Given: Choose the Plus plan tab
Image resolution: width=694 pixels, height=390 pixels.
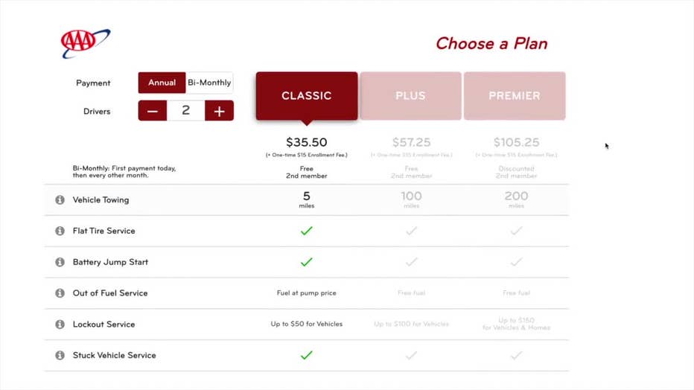Looking at the screenshot, I should 411,96.
